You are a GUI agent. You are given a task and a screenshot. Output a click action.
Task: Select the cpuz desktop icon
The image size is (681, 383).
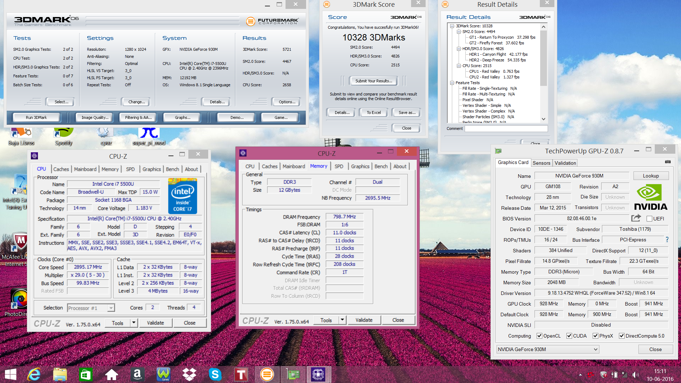click(x=106, y=137)
